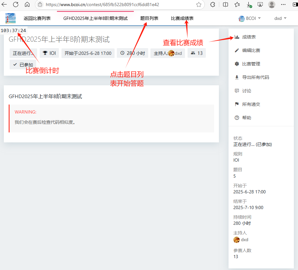Click the 我们会在赛后检查代码相似度 notice text
This screenshot has width=298, height=270.
click(x=45, y=122)
